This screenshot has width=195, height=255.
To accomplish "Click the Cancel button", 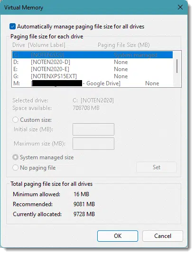I will (163, 236).
